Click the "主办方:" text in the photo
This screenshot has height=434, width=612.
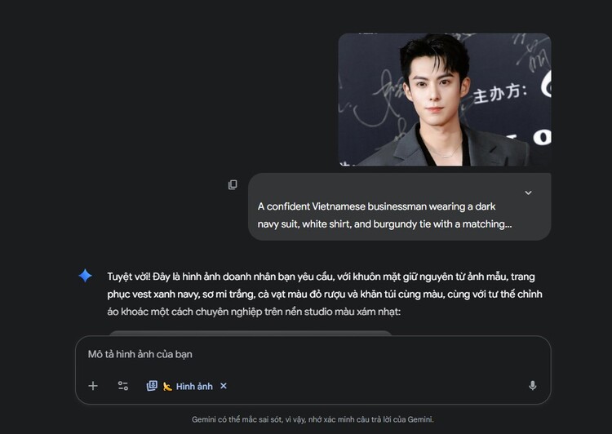500,94
